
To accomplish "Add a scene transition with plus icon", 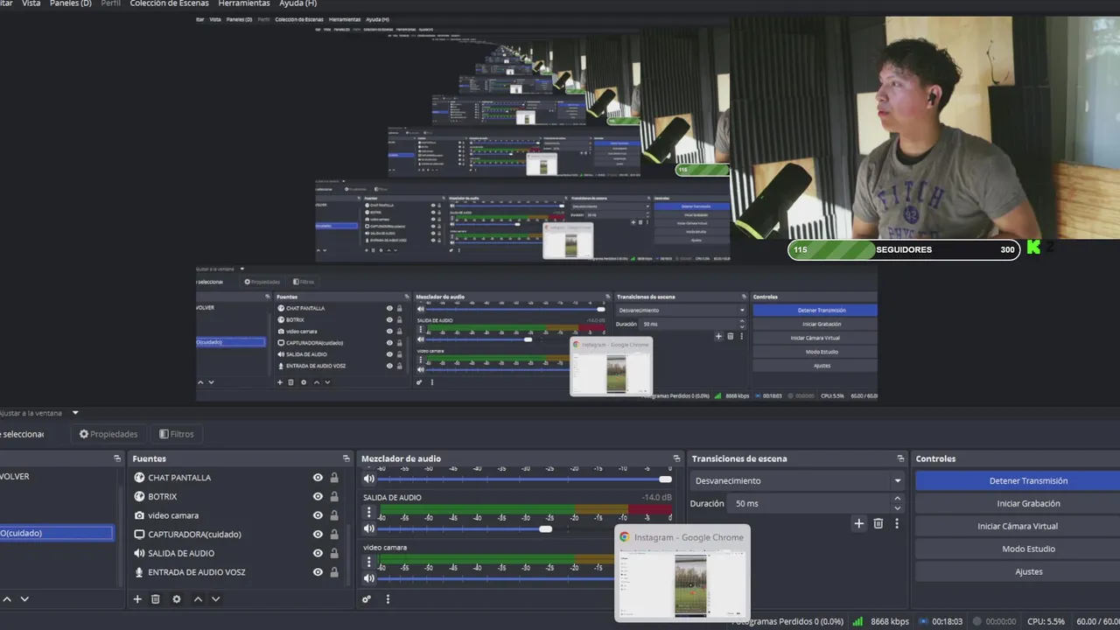I will coord(859,523).
